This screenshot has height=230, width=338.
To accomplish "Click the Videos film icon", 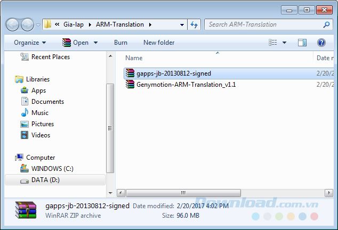I will click(25, 135).
